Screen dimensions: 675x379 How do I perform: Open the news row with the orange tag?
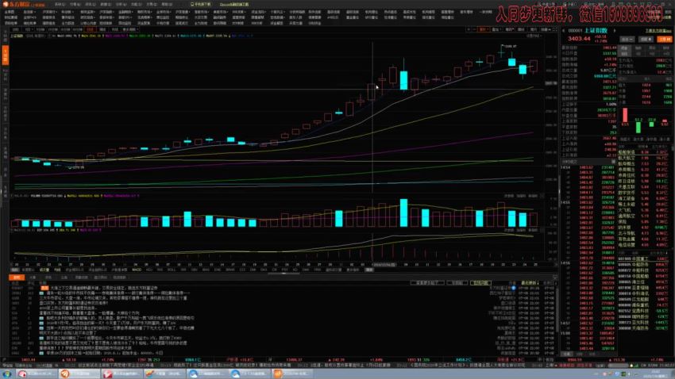(x=99, y=288)
